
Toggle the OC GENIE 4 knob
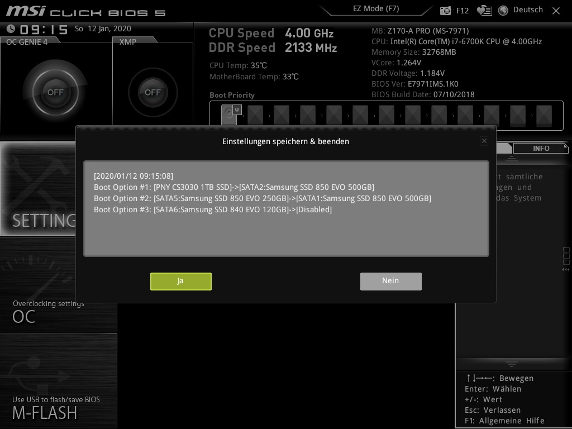coord(55,92)
